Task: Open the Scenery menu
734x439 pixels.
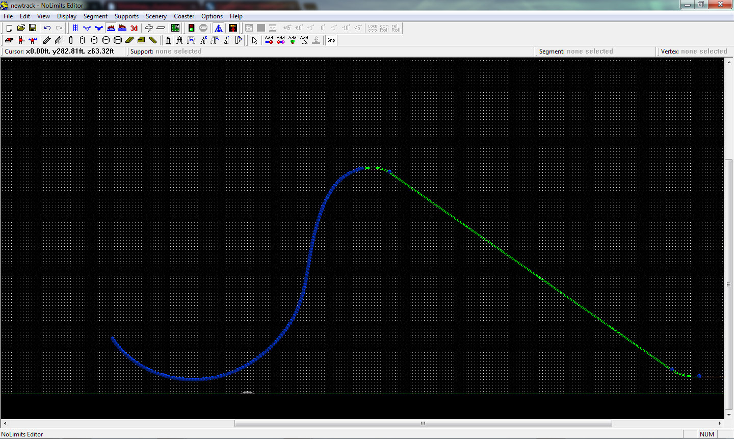Action: coord(156,16)
